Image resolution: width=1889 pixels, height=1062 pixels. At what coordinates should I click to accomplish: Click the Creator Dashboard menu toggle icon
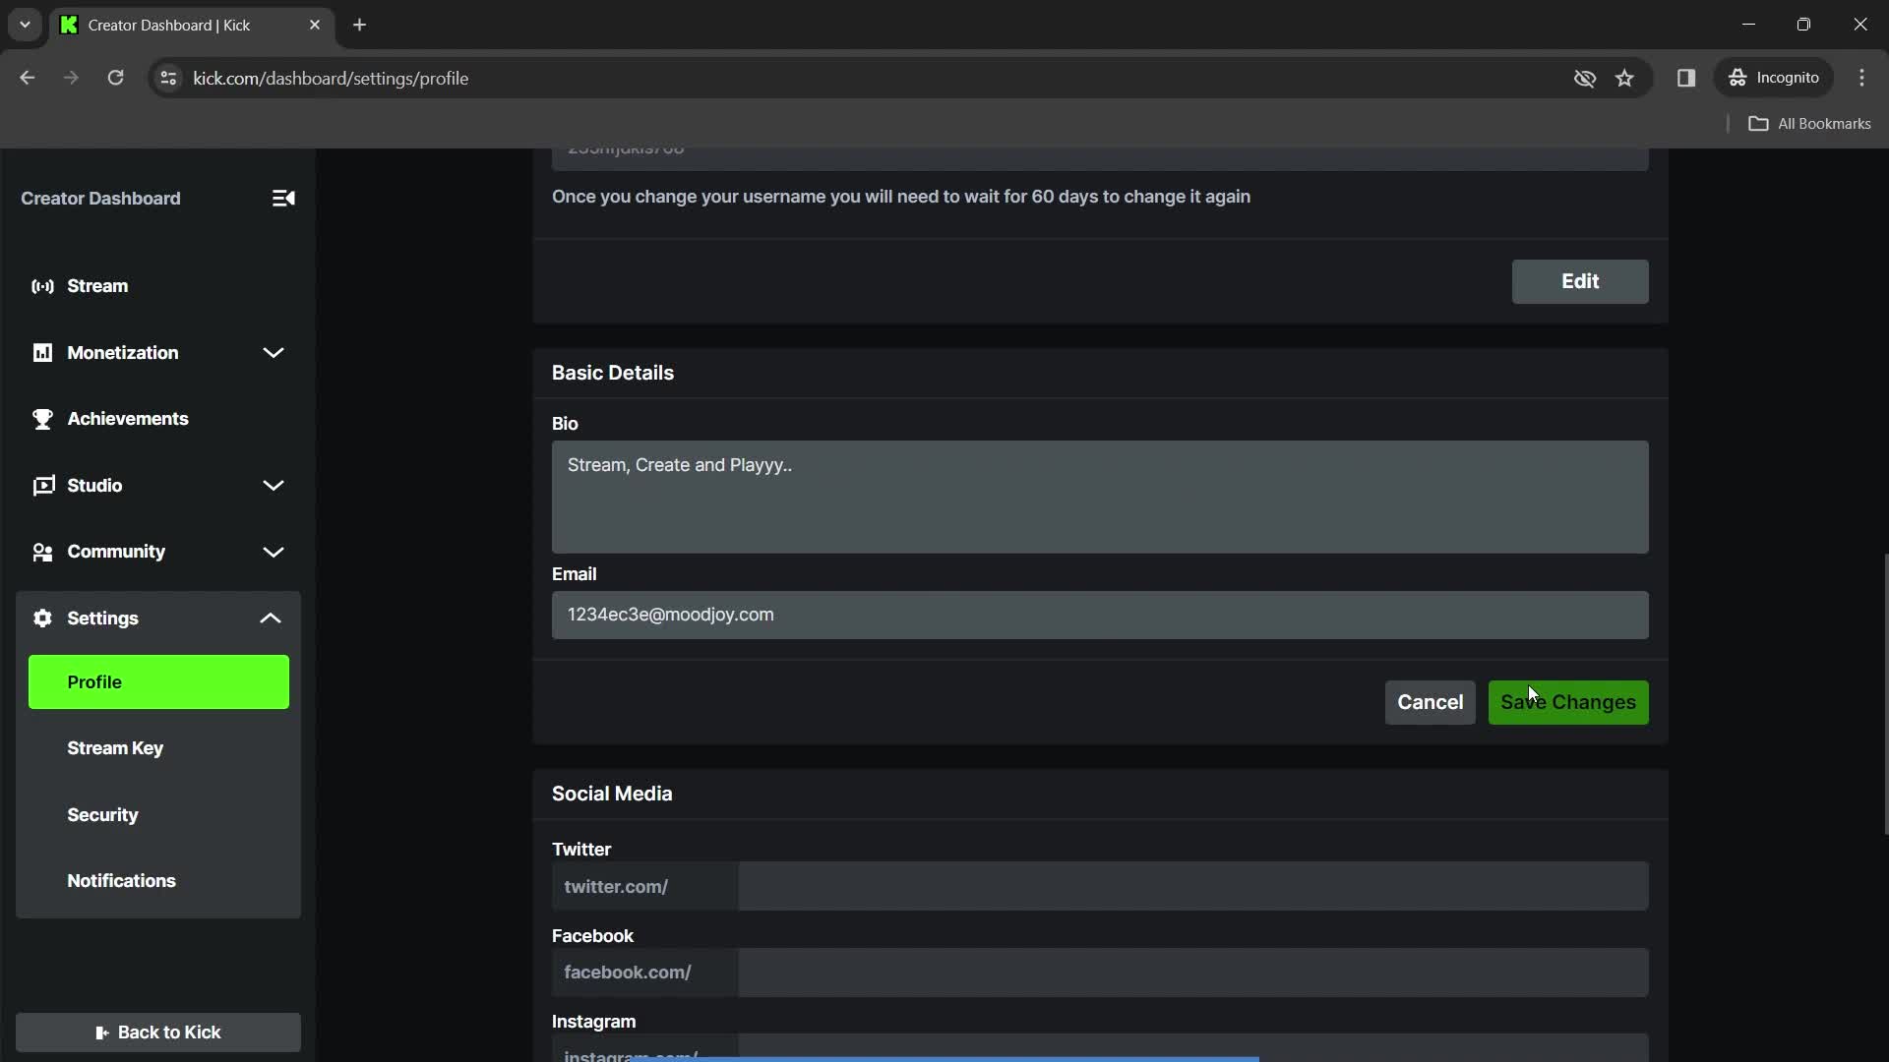coord(284,197)
